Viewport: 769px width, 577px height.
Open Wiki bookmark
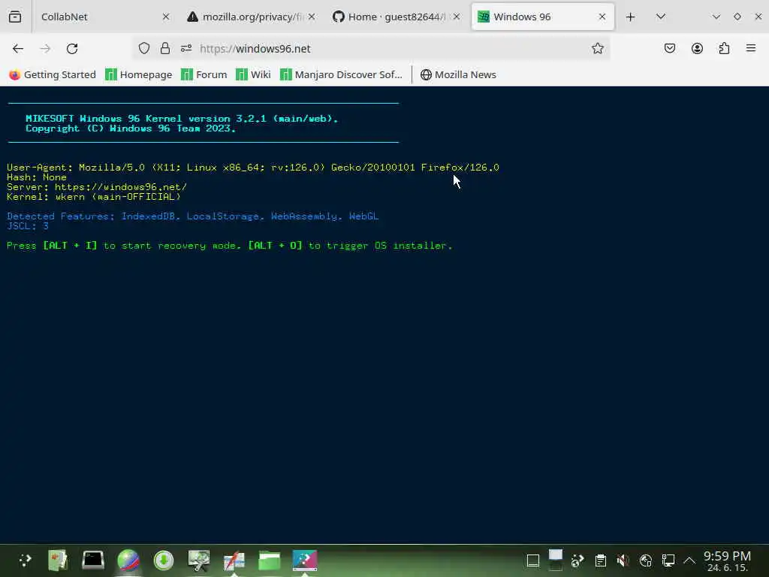pos(253,74)
